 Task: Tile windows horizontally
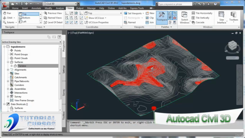(202, 13)
